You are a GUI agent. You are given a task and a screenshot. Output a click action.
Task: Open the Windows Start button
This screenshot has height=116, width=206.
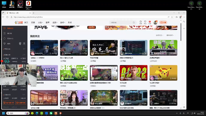point(4,113)
